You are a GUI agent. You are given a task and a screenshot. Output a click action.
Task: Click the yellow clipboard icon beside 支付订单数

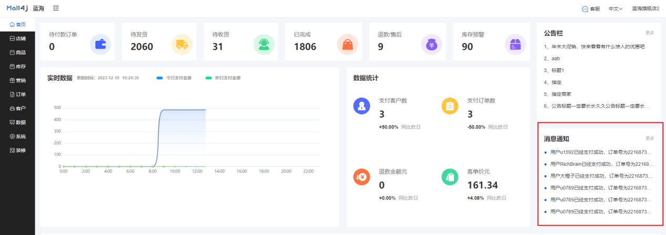pos(450,106)
